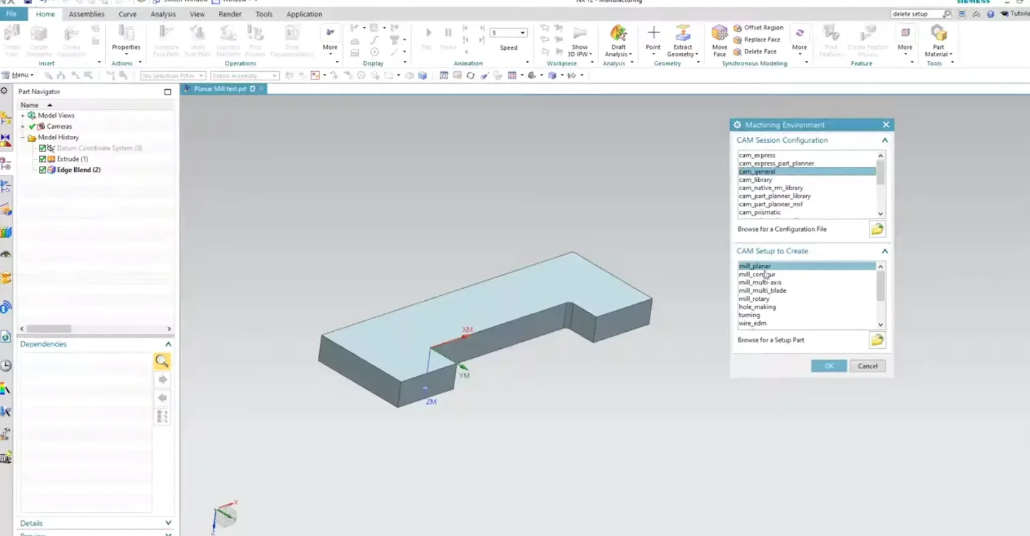The image size is (1030, 536).
Task: Click the command finder search field
Action: coord(916,14)
